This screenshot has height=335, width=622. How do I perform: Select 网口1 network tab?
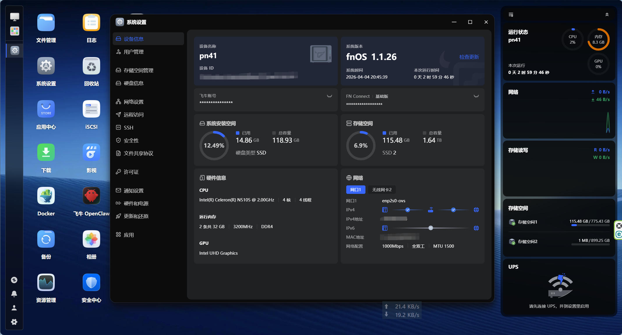(x=356, y=190)
